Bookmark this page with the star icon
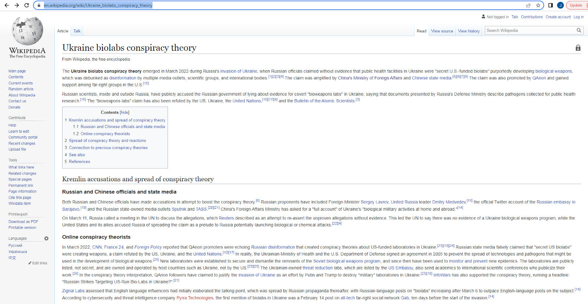 tap(538, 5)
